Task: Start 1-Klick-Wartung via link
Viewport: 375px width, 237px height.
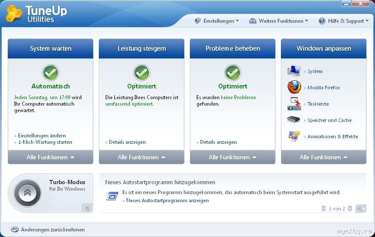Action: [45, 142]
